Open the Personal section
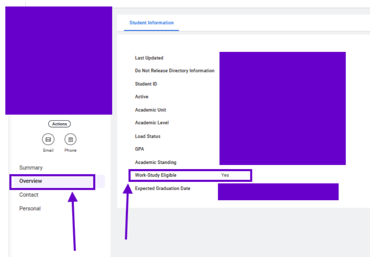The width and height of the screenshot is (370, 257). (x=30, y=208)
